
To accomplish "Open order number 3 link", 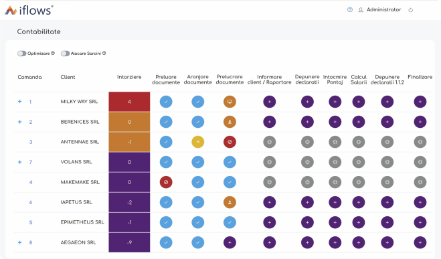I will 31,142.
